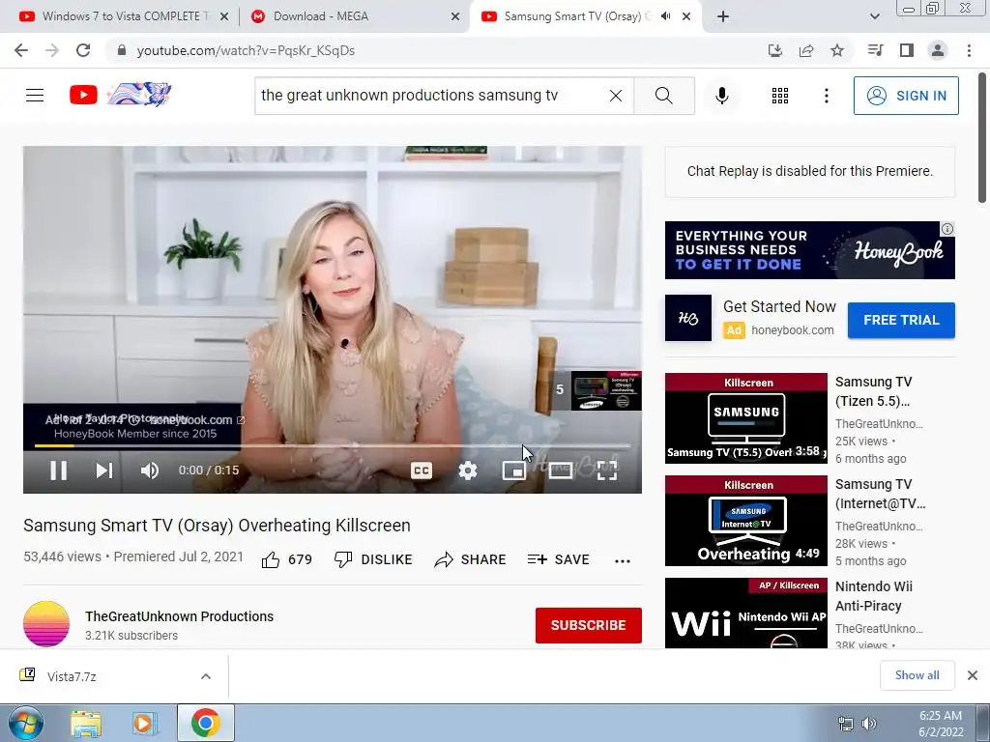The image size is (990, 742).
Task: Toggle Chrome side panel
Action: coord(907,50)
